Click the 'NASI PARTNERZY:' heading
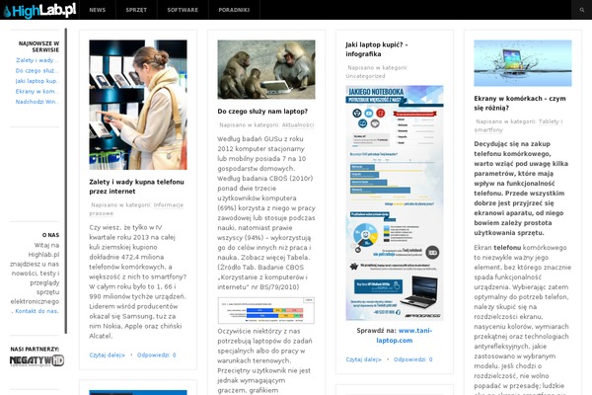Viewport: 592px width, 395px height. tap(35, 350)
